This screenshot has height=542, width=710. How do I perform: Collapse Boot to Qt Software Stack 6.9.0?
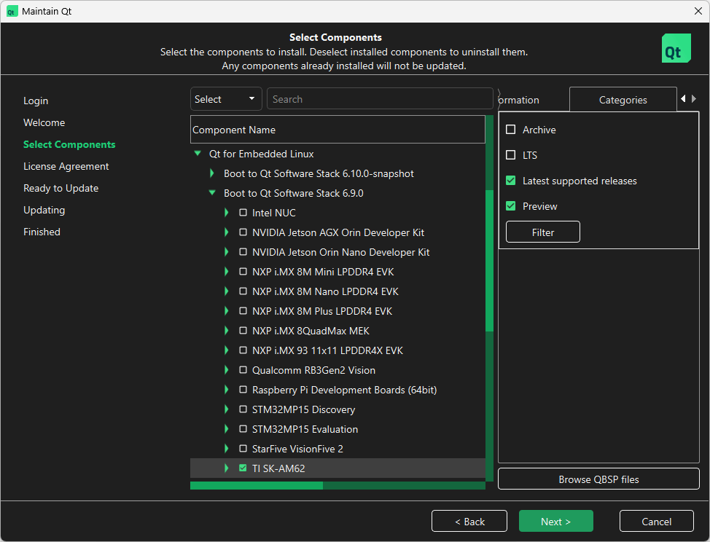coord(212,193)
